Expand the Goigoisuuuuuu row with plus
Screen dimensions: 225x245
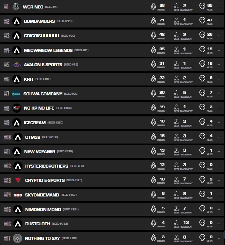click(x=219, y=36)
